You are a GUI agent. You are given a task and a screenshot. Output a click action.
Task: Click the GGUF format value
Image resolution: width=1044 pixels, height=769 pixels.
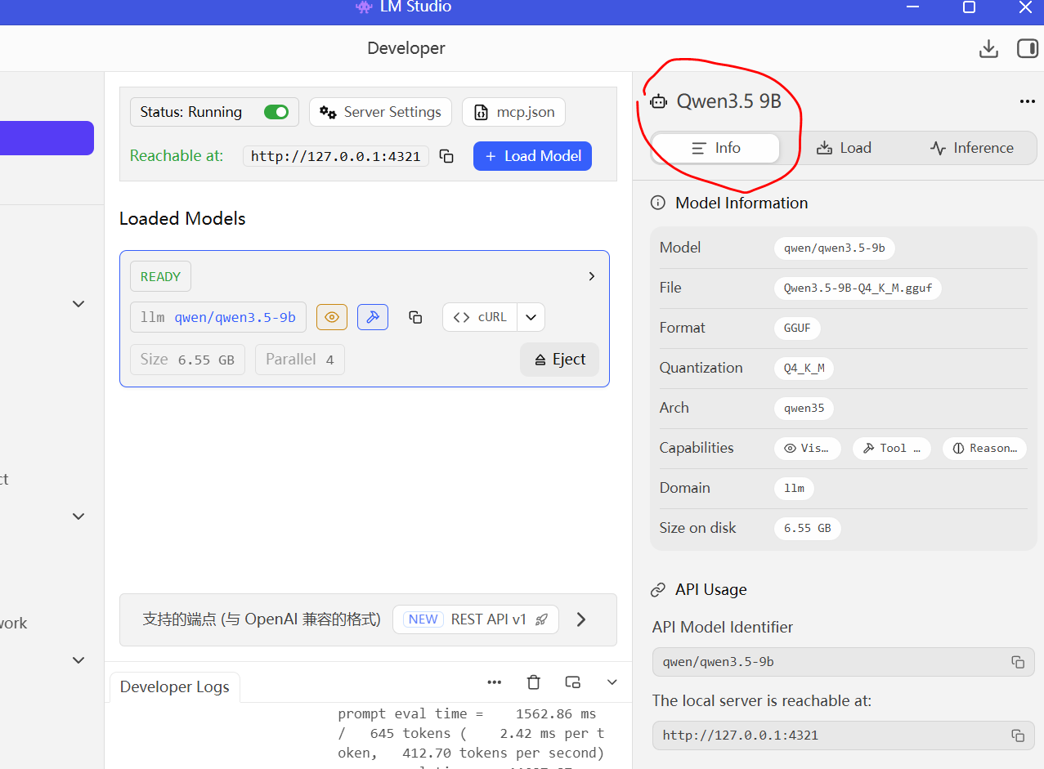coord(797,328)
